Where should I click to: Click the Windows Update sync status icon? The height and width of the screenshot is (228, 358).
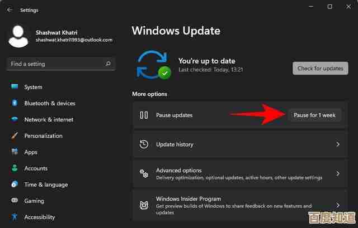tap(153, 65)
